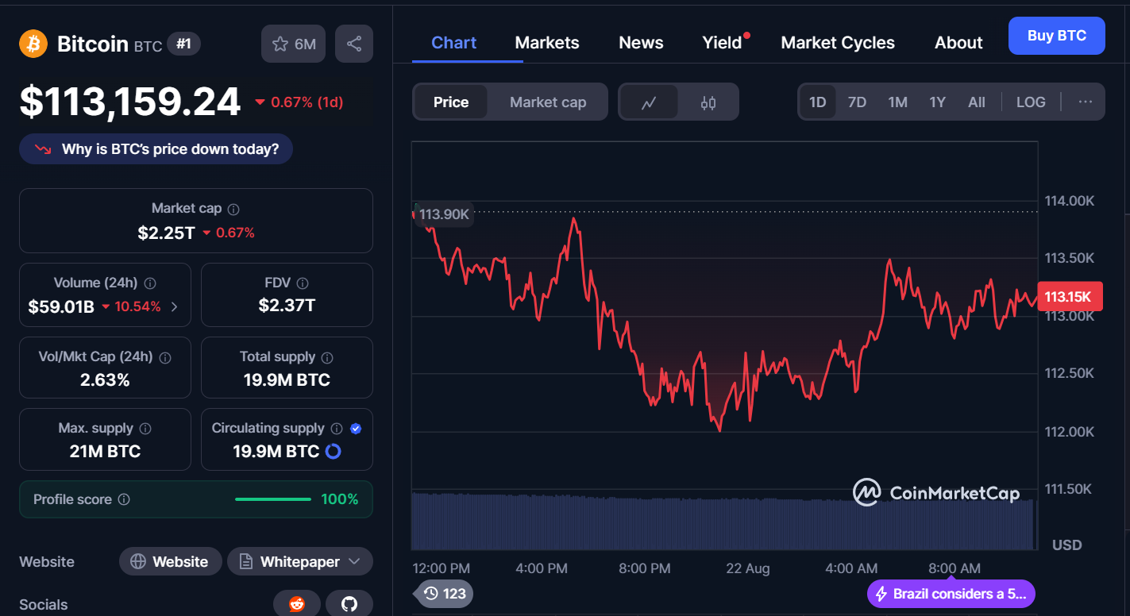The width and height of the screenshot is (1130, 616).
Task: Click Volume (24h) info icon
Action: click(x=150, y=283)
